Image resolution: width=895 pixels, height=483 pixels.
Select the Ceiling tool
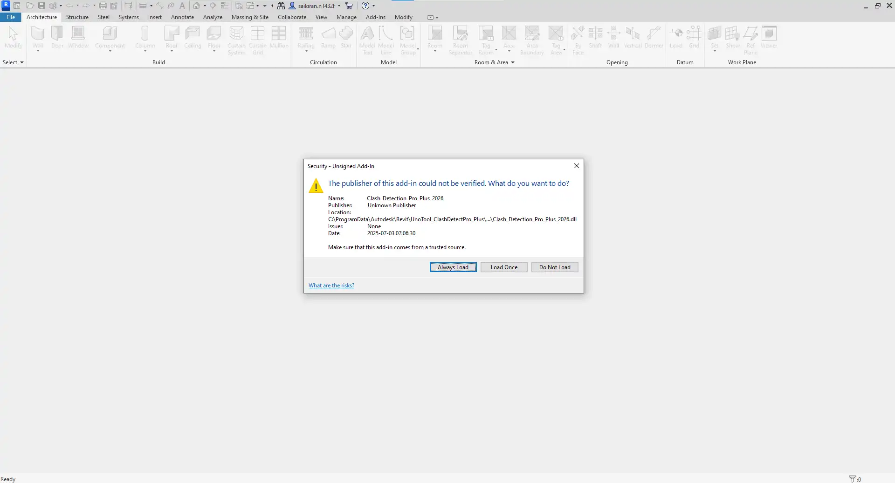click(x=193, y=37)
